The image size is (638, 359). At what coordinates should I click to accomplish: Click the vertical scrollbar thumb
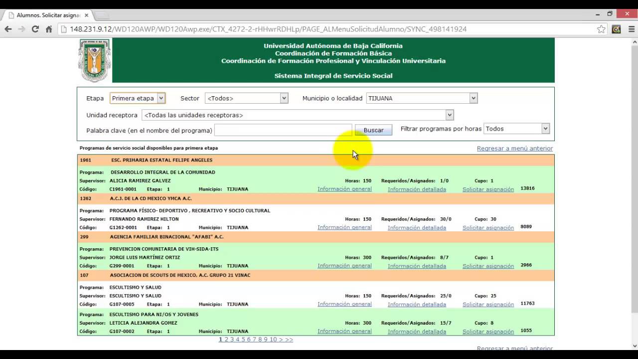[x=634, y=179]
